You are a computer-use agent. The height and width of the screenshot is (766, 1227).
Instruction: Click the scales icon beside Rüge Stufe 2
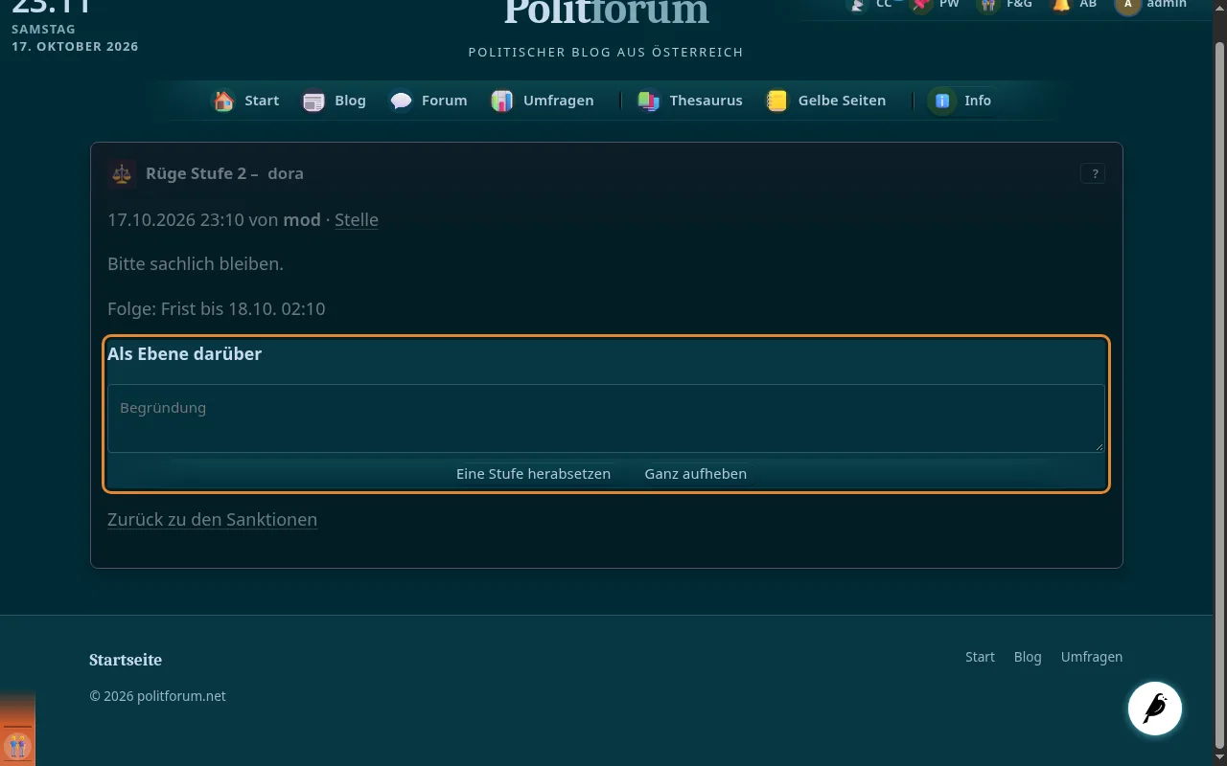pyautogui.click(x=122, y=173)
